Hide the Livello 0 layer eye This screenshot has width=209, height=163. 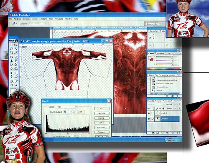pos(149,113)
